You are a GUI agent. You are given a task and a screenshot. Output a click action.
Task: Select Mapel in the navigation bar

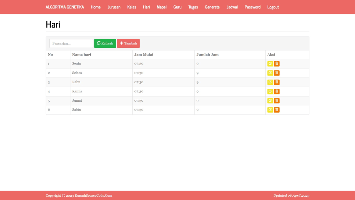point(161,7)
